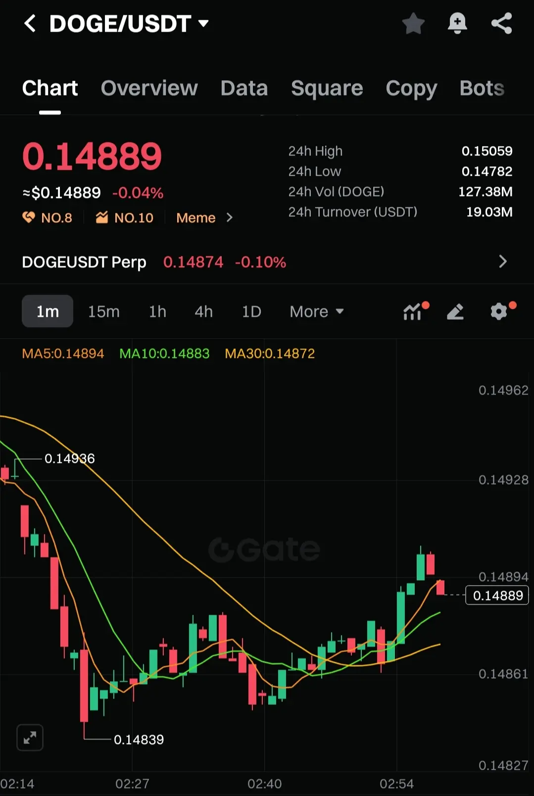Tap the NO.10 trending rank icon
This screenshot has width=534, height=796.
[x=102, y=217]
